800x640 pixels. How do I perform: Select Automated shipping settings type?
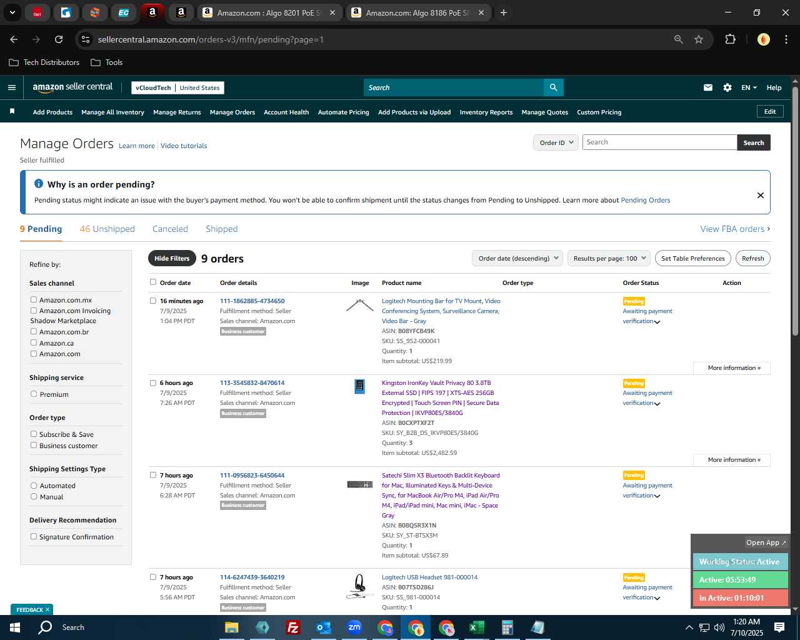tap(34, 485)
